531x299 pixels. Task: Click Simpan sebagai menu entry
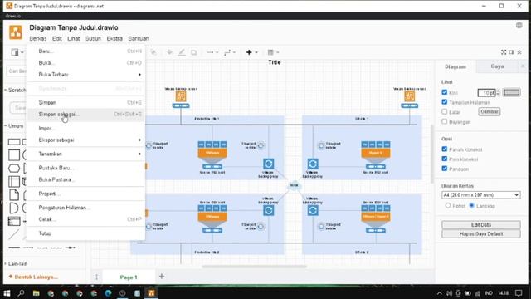pos(85,115)
